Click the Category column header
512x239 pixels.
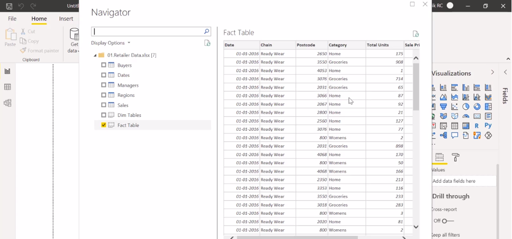347,45
